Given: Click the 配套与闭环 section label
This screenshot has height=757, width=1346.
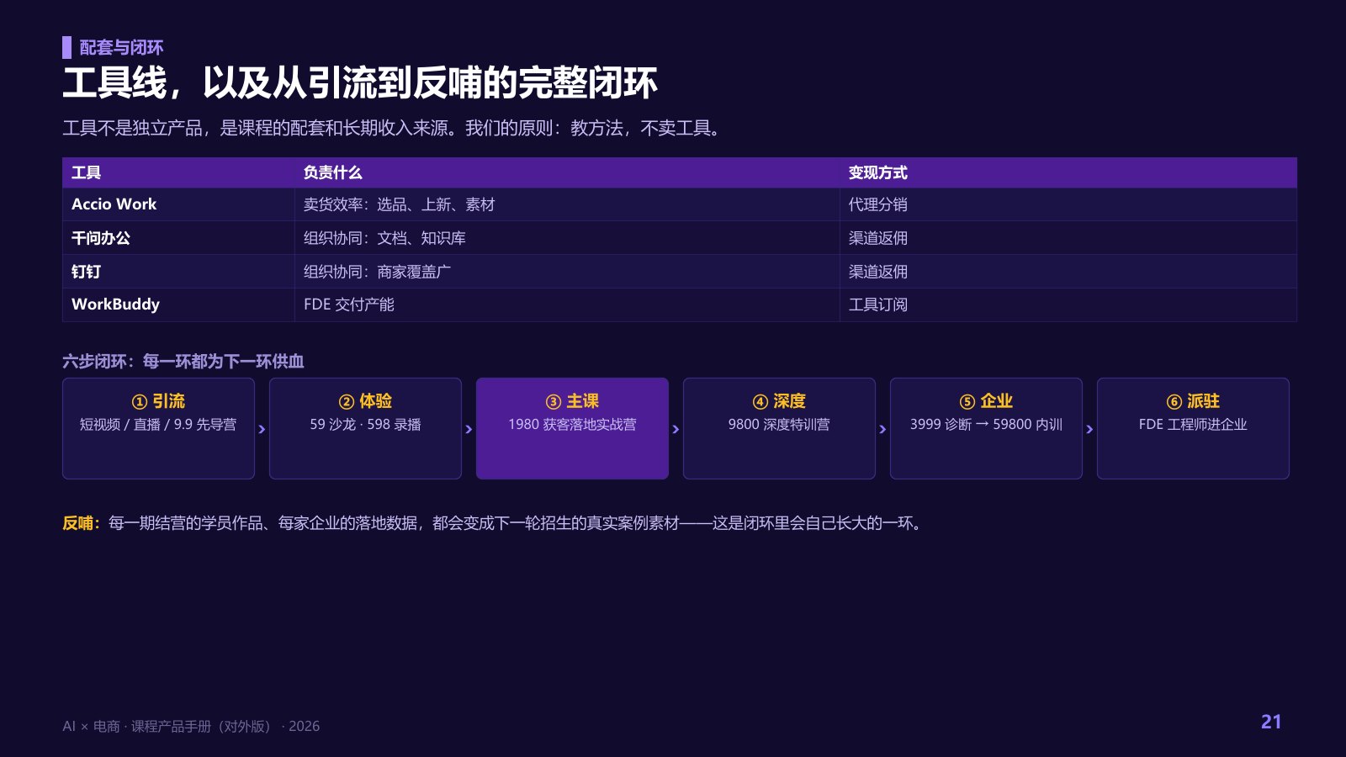Looking at the screenshot, I should [121, 47].
